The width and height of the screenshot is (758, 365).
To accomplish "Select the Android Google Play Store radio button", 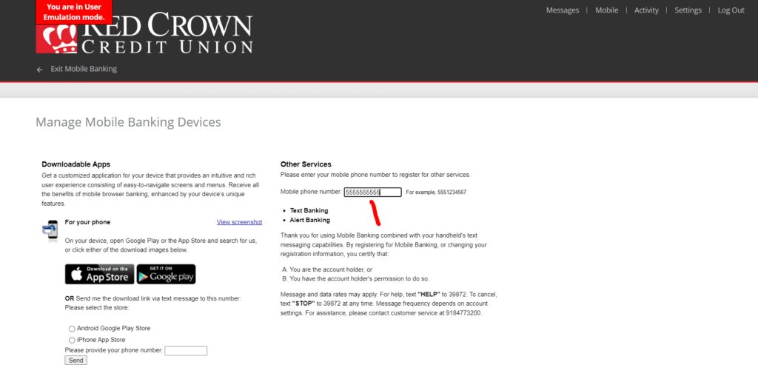I will coord(72,329).
